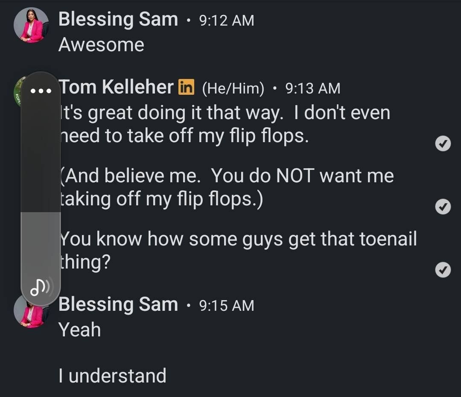
Task: Tap the (He/Him) pronoun label
Action: coord(233,88)
